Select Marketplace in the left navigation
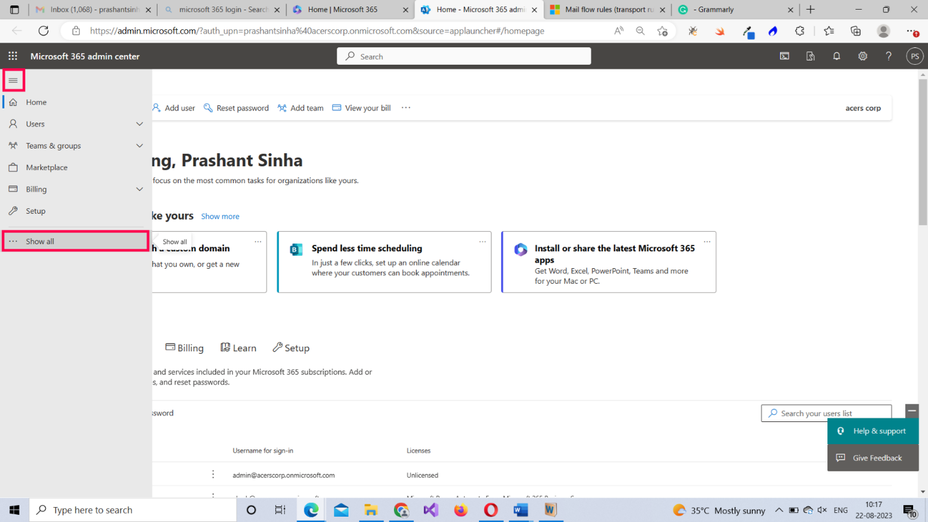This screenshot has width=928, height=522. point(47,168)
